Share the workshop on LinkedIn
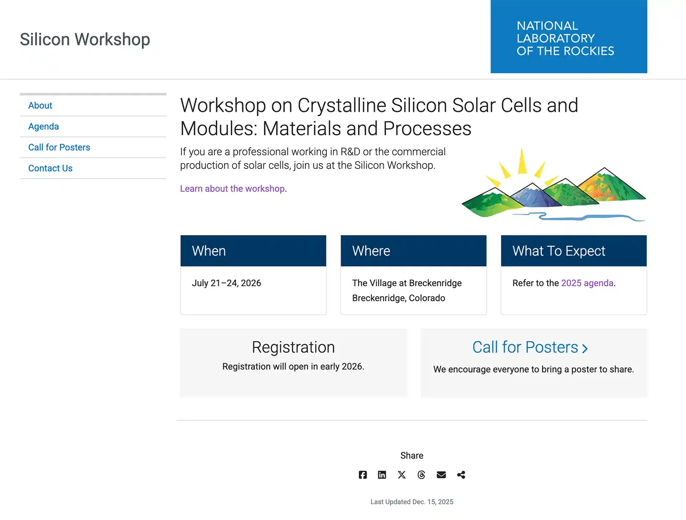This screenshot has width=686, height=520. click(382, 475)
